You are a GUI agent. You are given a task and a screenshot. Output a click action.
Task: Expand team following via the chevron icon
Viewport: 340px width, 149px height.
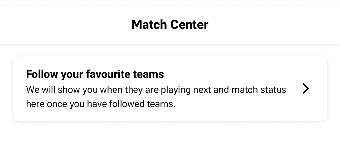pos(305,89)
